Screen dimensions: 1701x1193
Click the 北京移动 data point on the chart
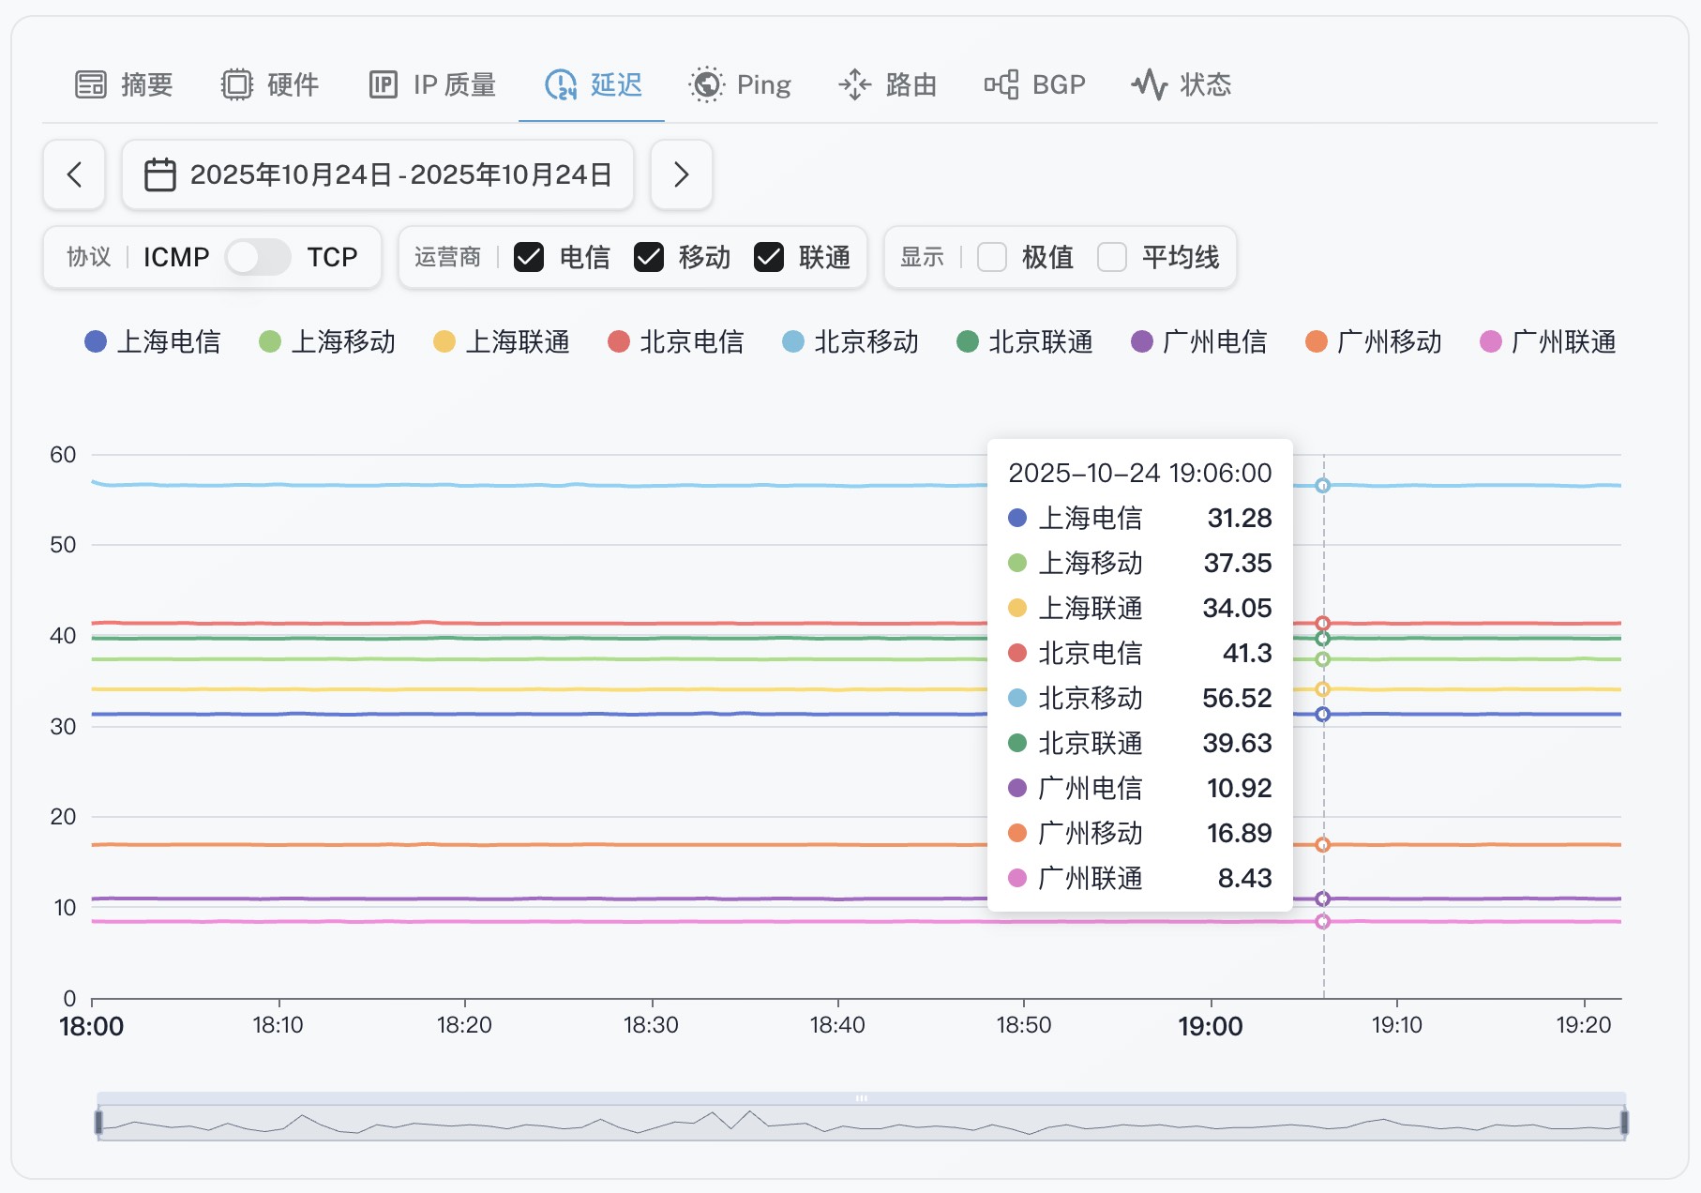click(1322, 485)
